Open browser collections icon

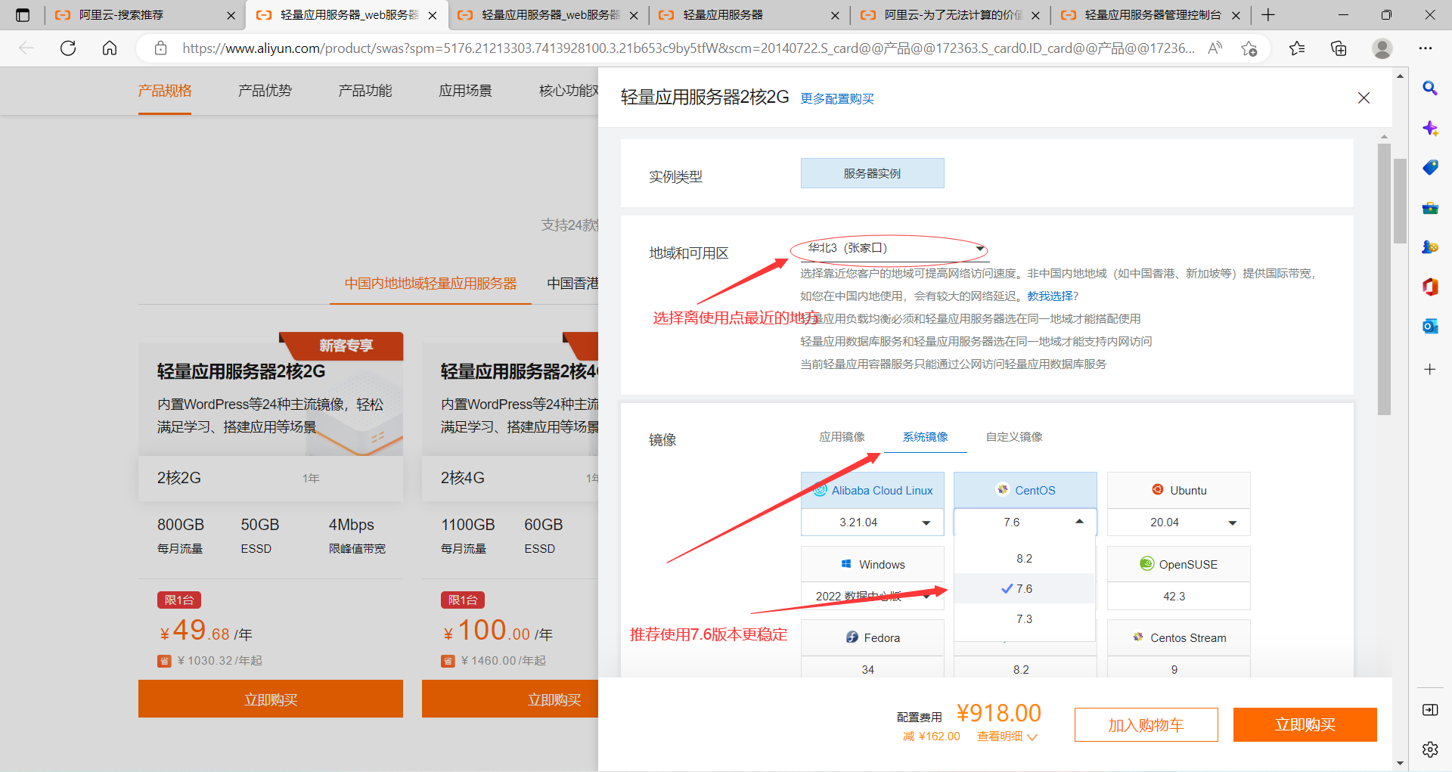1339,48
